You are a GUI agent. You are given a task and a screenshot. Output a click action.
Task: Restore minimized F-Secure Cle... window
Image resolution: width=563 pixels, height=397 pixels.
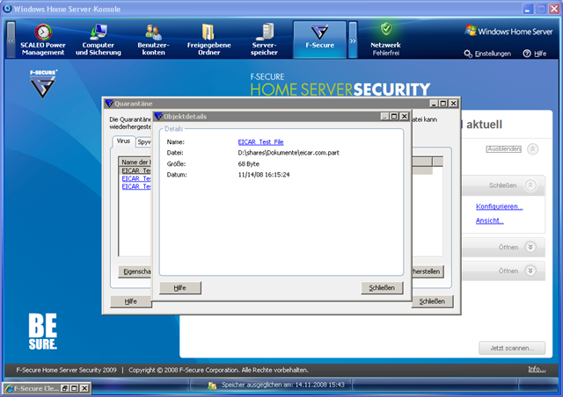[65, 388]
